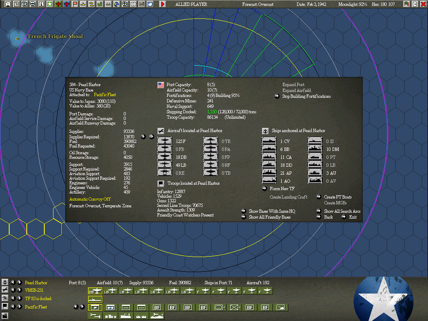The height and width of the screenshot is (321, 428).
Task: Go to next air unit after VMSB-231
Action: point(20,290)
